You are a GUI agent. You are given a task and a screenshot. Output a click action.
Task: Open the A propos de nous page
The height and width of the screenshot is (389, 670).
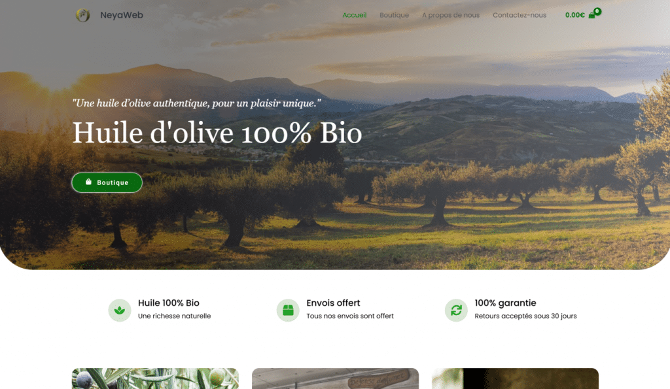pos(451,15)
